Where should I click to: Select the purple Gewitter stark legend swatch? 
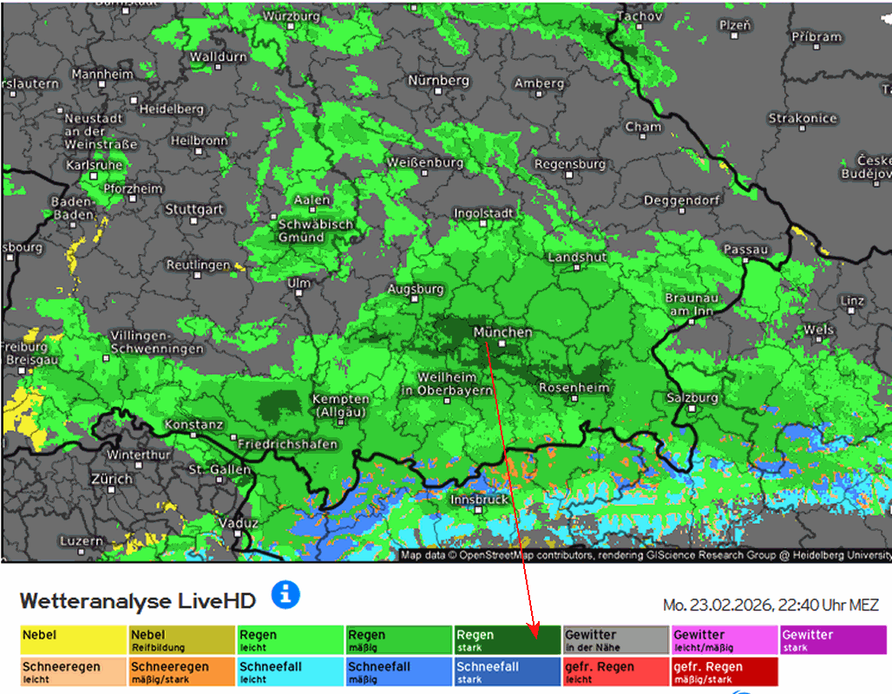pyautogui.click(x=833, y=640)
